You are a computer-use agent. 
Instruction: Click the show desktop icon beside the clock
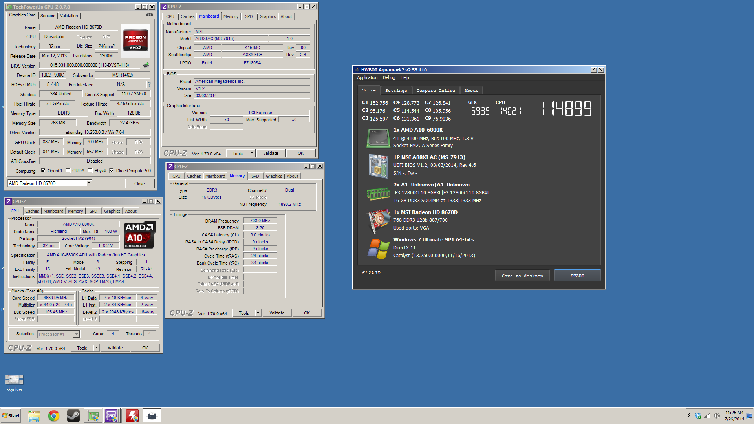click(x=749, y=416)
